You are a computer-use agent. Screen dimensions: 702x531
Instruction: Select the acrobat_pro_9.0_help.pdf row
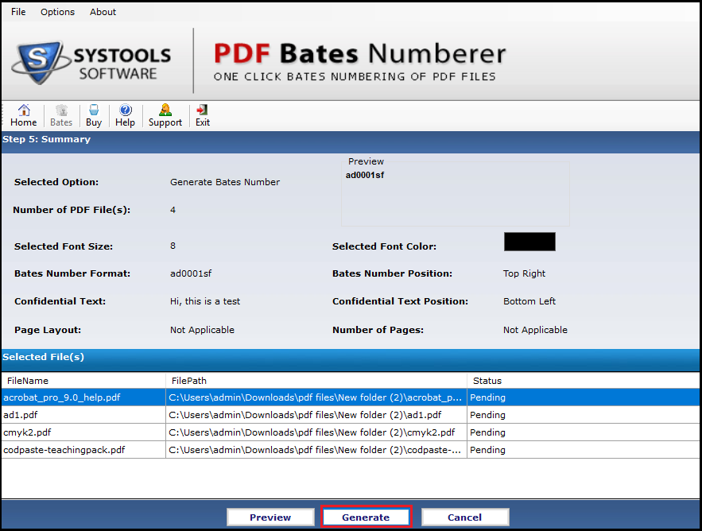tap(351, 397)
